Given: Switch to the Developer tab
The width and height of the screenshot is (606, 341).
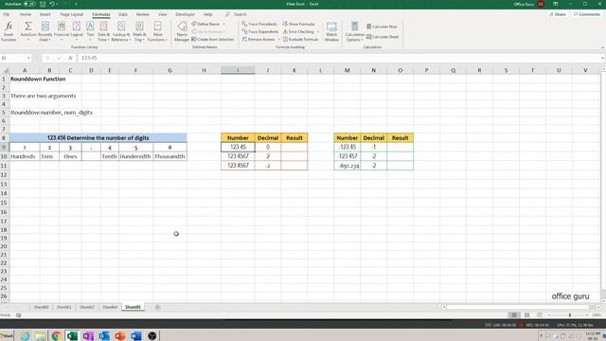Looking at the screenshot, I should [186, 14].
